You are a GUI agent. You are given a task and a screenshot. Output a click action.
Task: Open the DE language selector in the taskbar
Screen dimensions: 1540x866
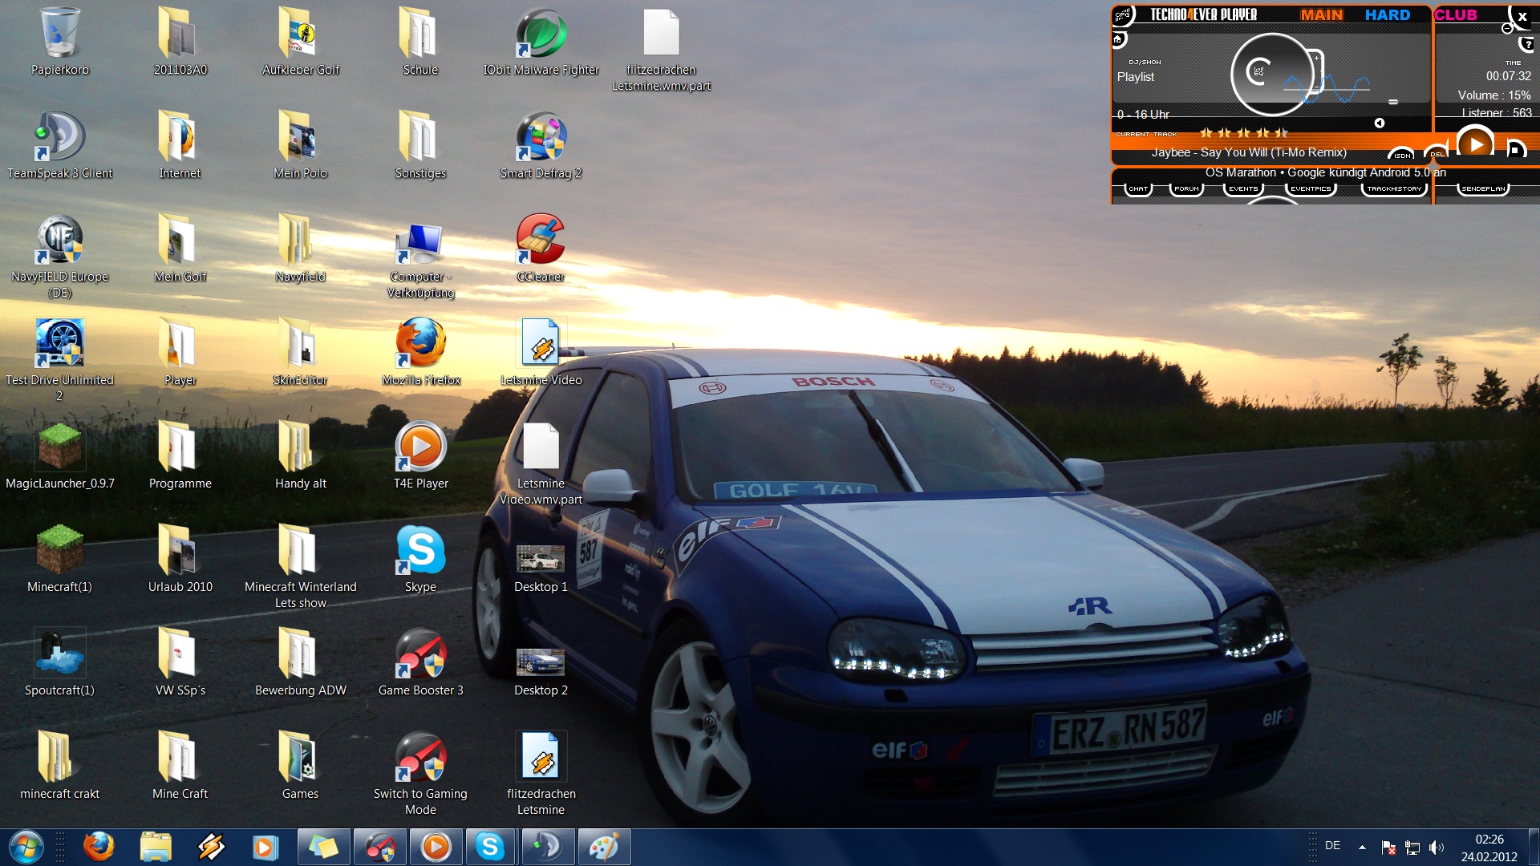tap(1332, 846)
